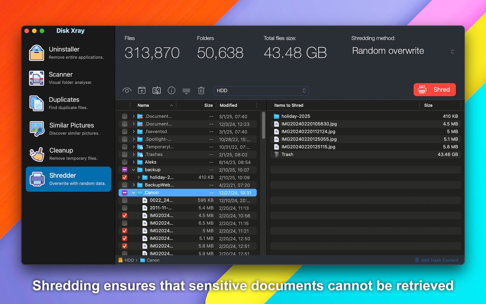The width and height of the screenshot is (486, 304).
Task: Select the Shredder section in the sidebar
Action: [x=68, y=179]
